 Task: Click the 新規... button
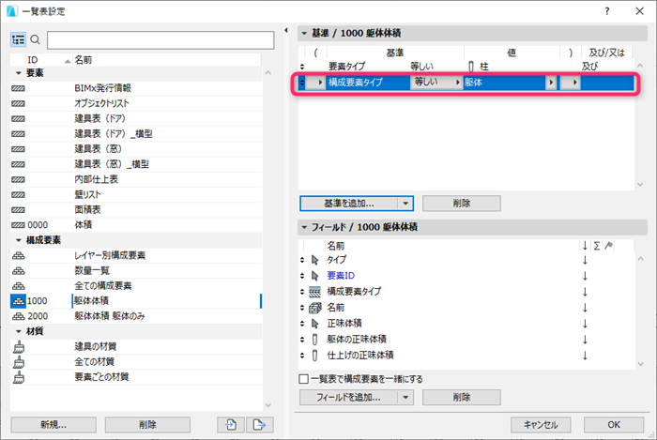click(53, 424)
